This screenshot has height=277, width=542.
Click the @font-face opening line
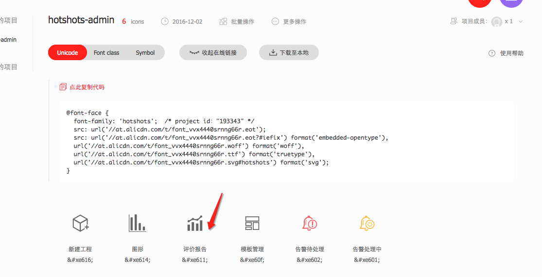87,113
